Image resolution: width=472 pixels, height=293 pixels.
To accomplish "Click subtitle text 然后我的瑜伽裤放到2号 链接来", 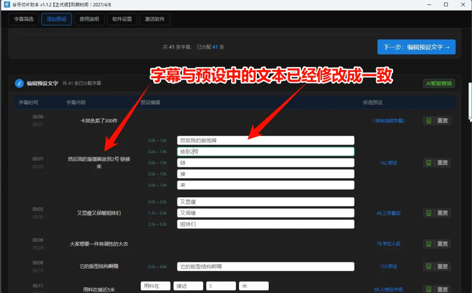I will point(99,163).
